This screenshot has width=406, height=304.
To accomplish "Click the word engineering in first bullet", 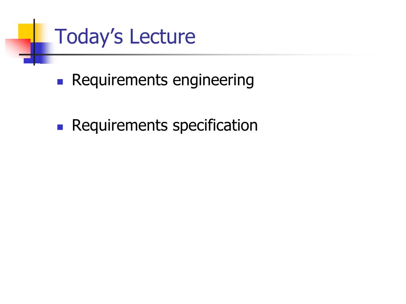I will (x=213, y=80).
